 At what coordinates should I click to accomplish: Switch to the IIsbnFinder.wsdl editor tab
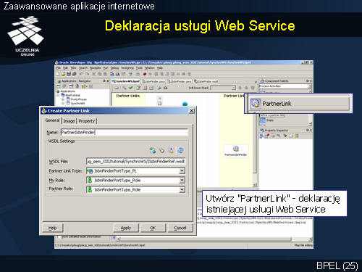(206, 81)
